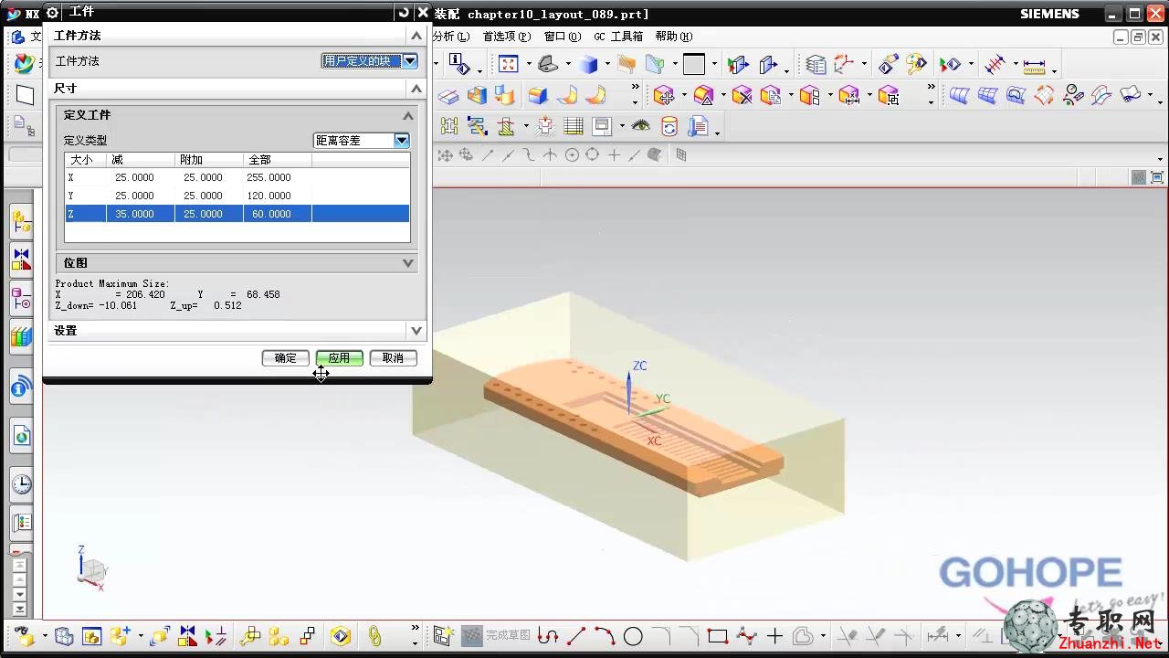
Task: Click the Fit view icon in toolbar
Action: (508, 64)
